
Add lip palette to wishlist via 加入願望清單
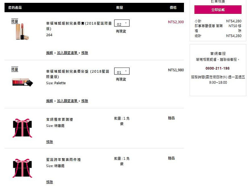tap(67, 101)
